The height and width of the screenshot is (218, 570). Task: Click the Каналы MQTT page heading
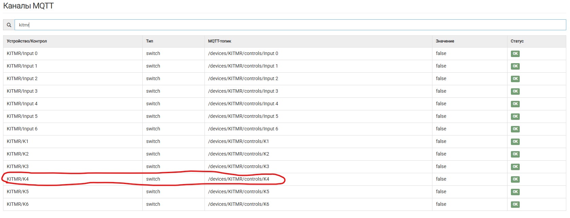point(28,6)
